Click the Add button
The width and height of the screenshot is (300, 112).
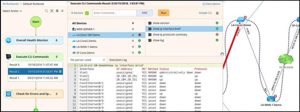144,13
